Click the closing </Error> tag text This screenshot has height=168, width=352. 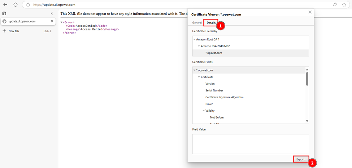pyautogui.click(x=69, y=33)
